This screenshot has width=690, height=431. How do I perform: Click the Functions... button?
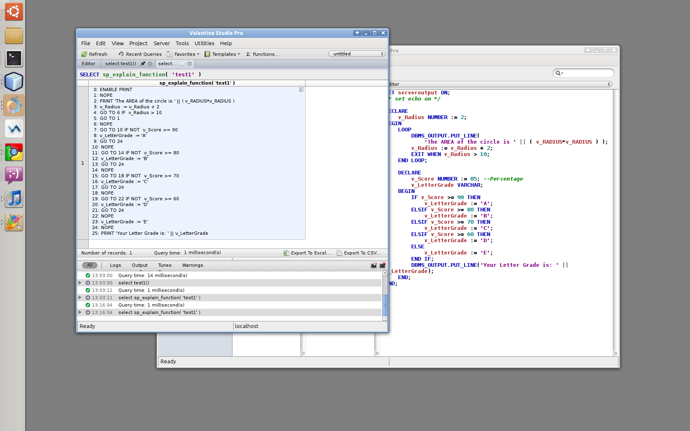(262, 54)
